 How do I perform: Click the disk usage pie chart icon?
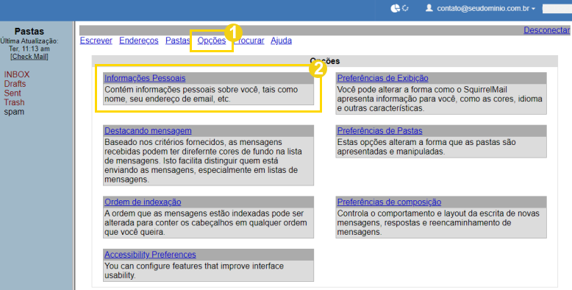(x=395, y=8)
